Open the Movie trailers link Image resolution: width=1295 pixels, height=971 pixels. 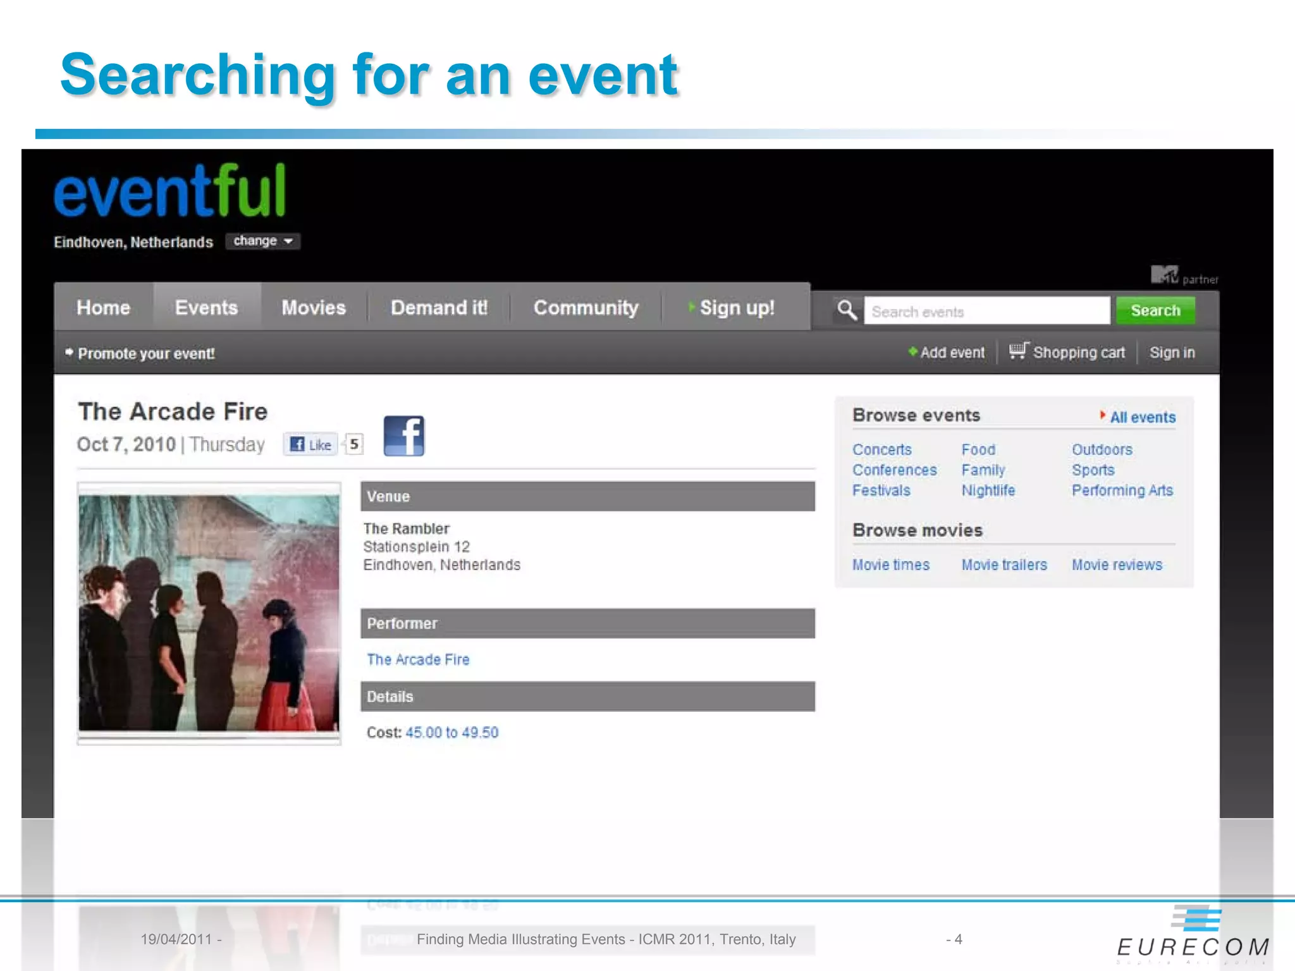pos(1004,565)
